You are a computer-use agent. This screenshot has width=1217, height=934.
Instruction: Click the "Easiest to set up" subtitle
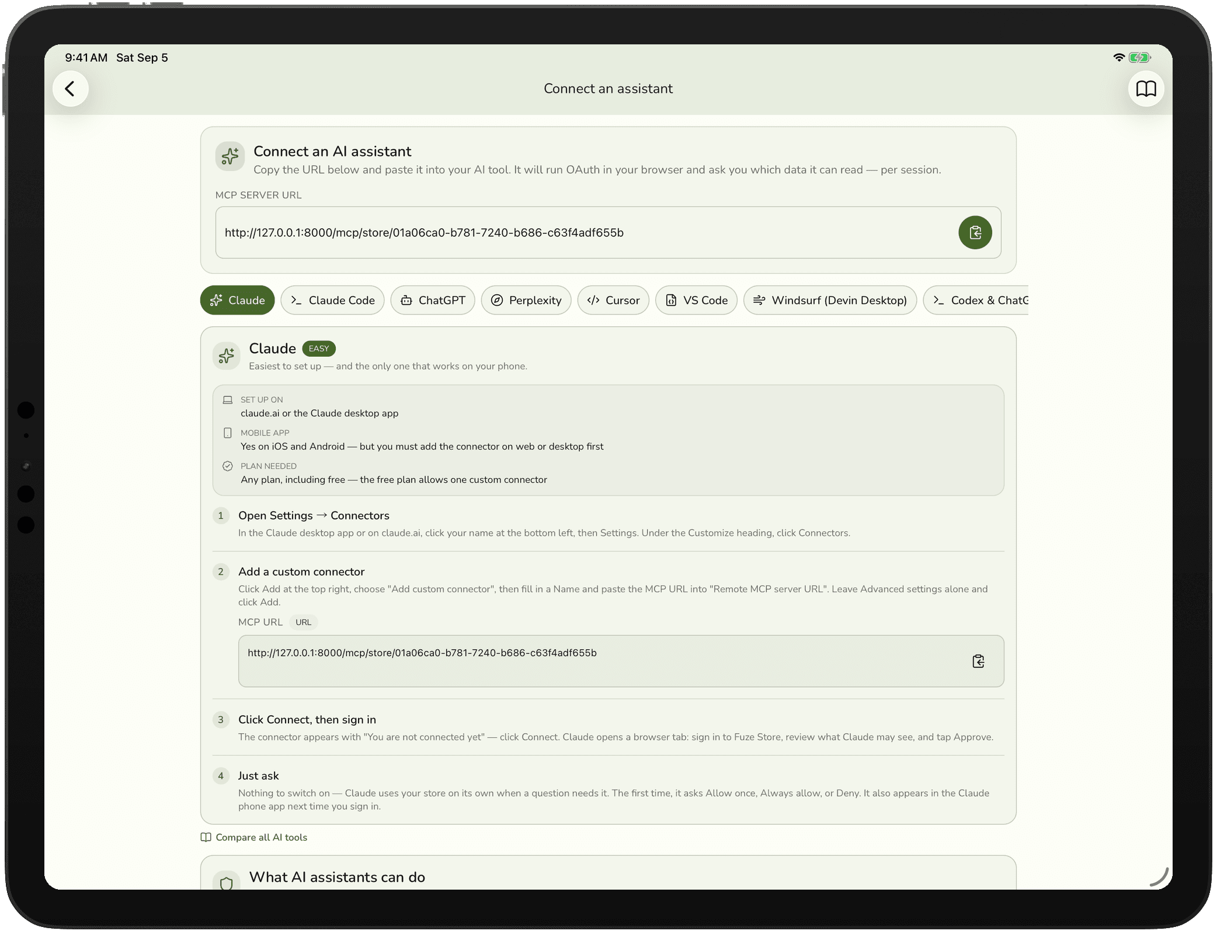pyautogui.click(x=388, y=366)
